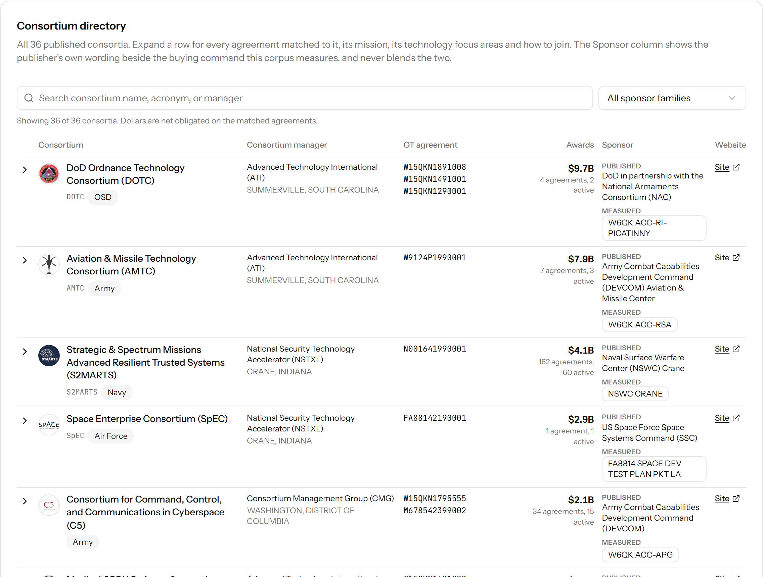
Task: Click external-link icon in AMTC row
Action: click(736, 258)
